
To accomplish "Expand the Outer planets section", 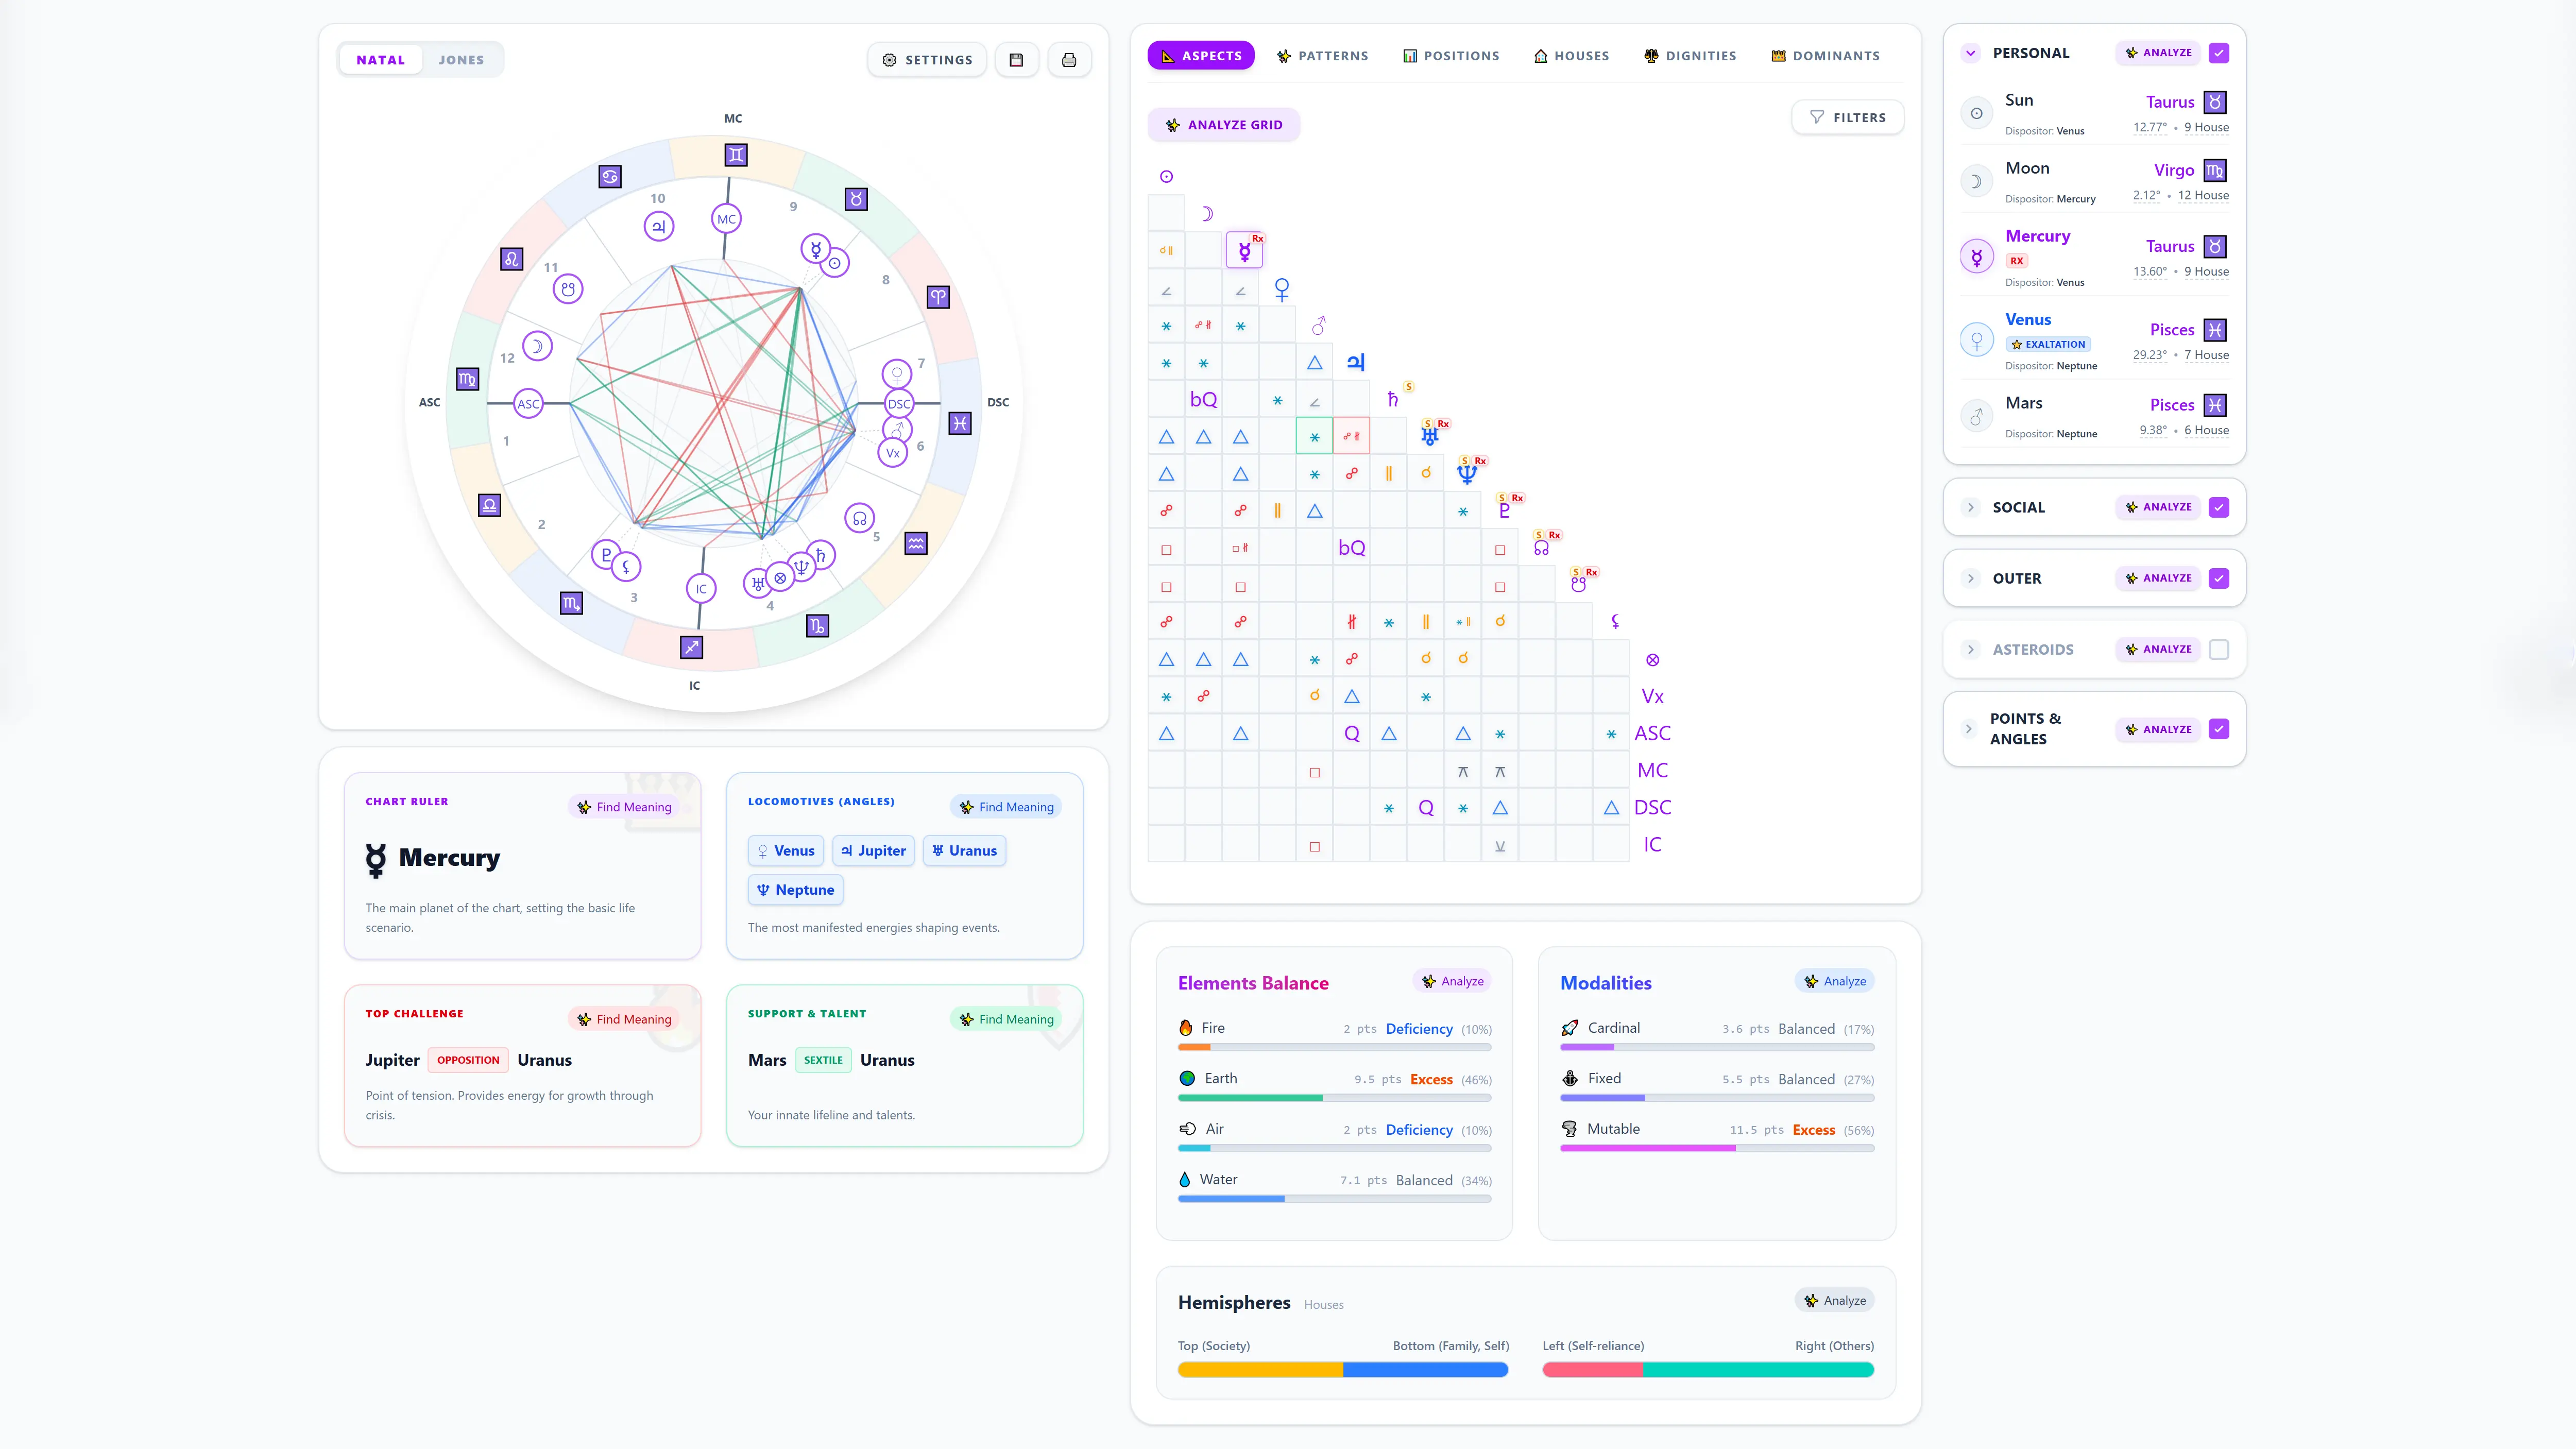I will [x=1970, y=578].
